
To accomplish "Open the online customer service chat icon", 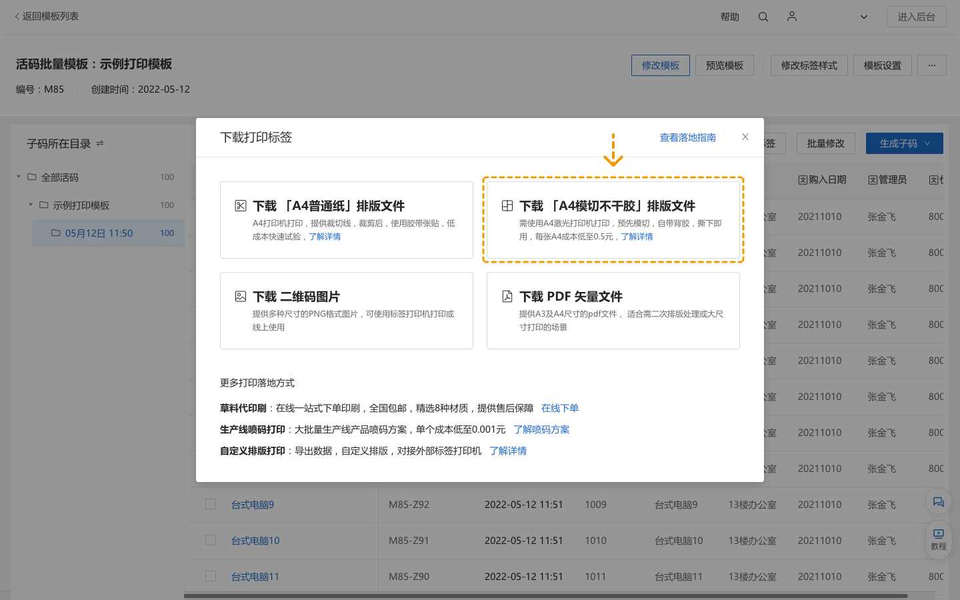I will [x=938, y=502].
